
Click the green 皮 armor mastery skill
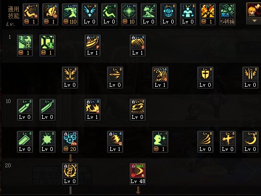click(x=25, y=46)
